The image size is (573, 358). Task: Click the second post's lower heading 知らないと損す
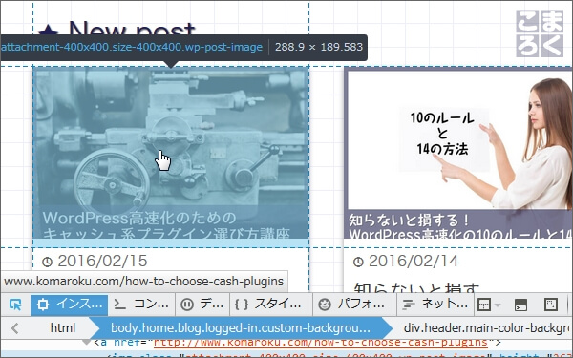coord(416,287)
